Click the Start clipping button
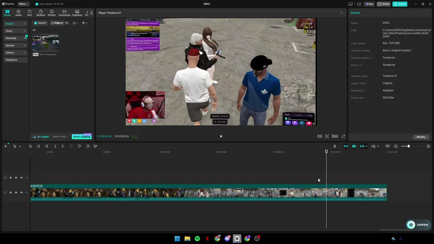434x244 pixels. [x=82, y=137]
